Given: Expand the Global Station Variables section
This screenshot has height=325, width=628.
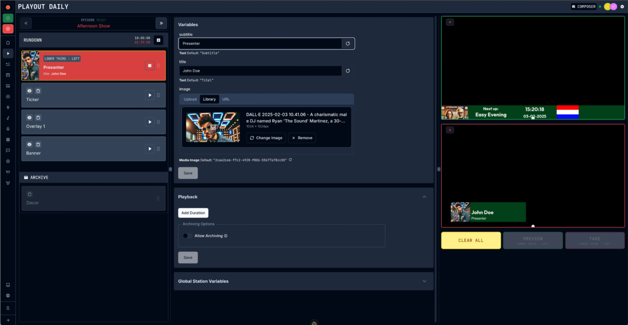Looking at the screenshot, I should pos(424,281).
